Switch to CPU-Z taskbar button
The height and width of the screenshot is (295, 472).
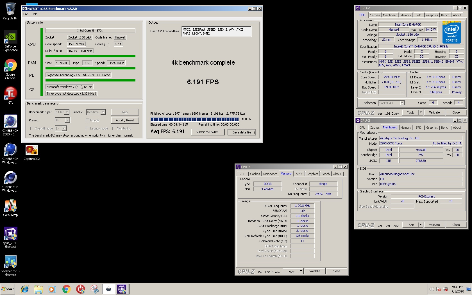coord(122,289)
